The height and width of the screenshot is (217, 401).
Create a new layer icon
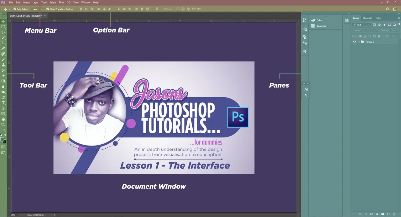(x=388, y=214)
